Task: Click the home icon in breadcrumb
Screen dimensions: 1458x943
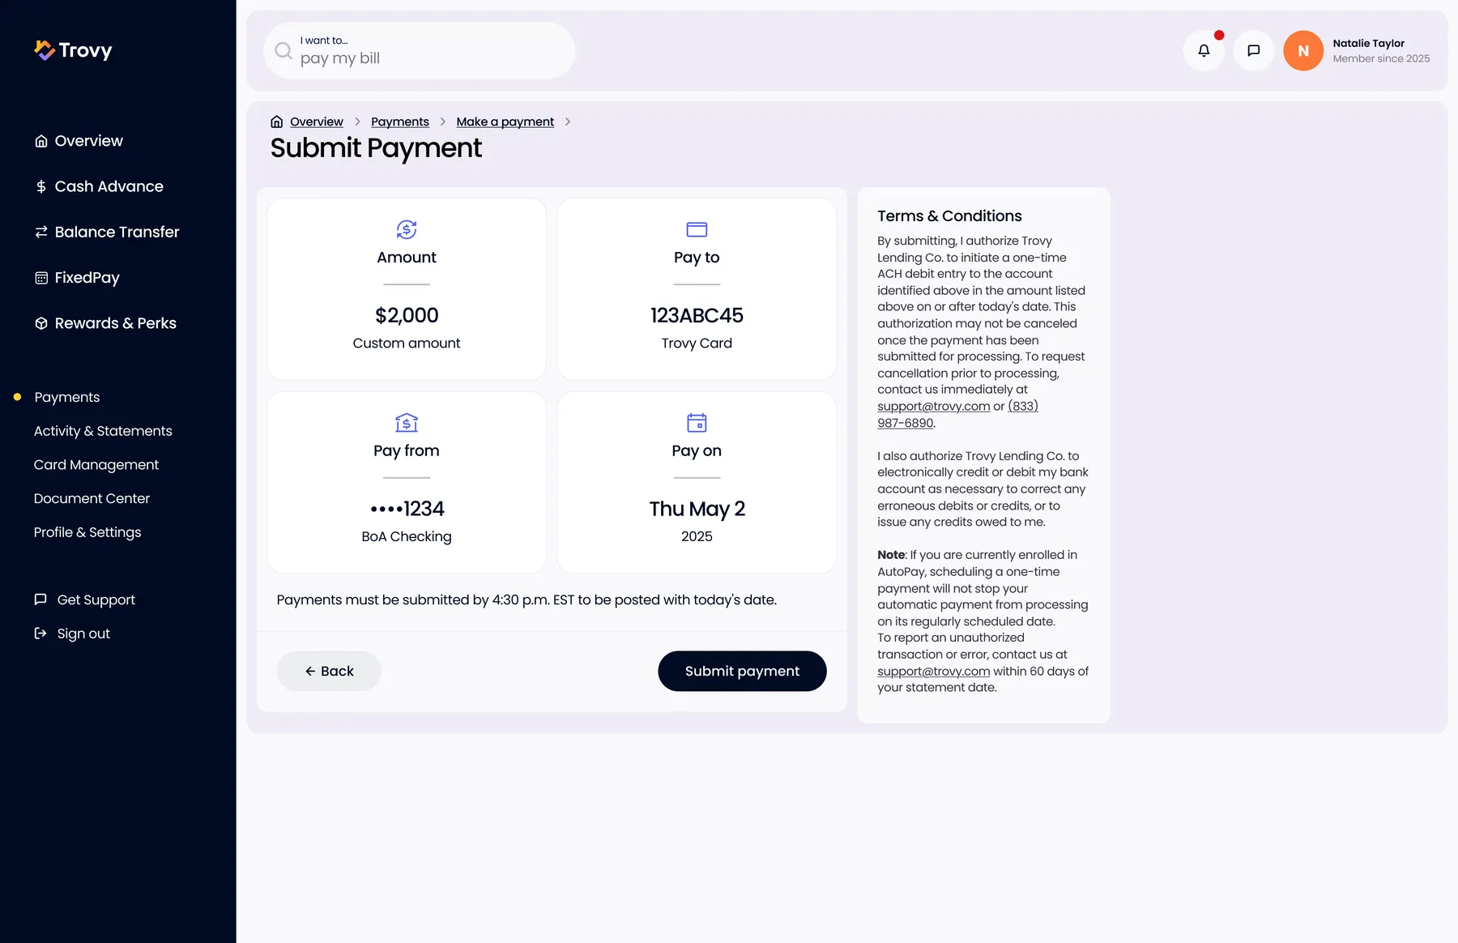Action: (x=277, y=122)
